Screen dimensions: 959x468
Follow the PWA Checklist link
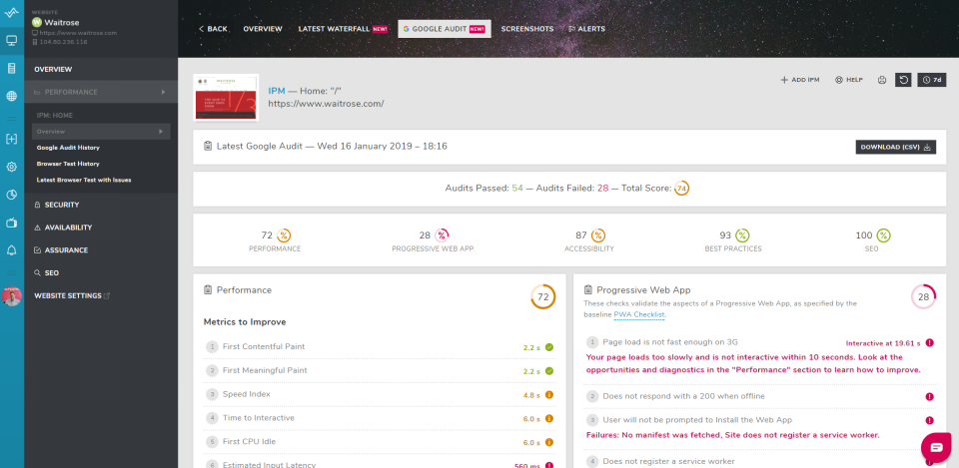tap(639, 314)
